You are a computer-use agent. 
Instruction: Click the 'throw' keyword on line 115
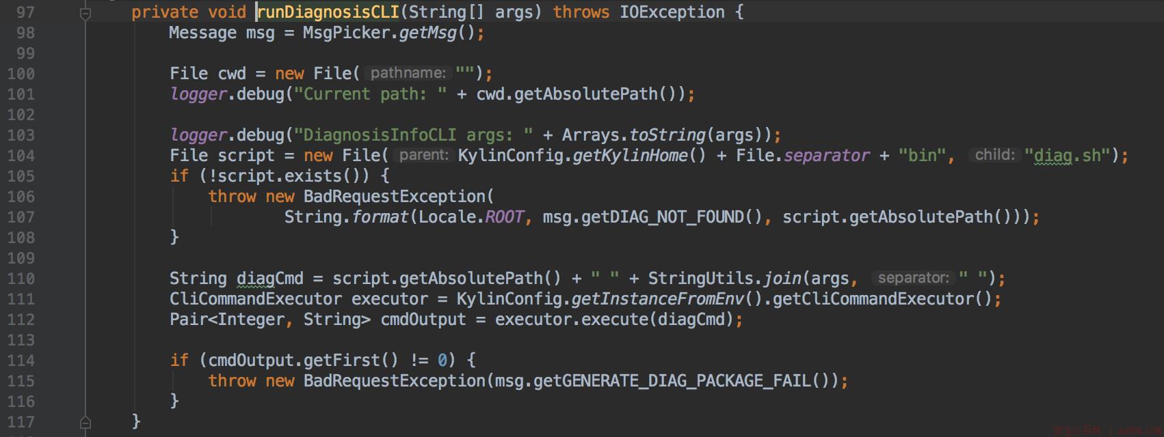click(232, 381)
